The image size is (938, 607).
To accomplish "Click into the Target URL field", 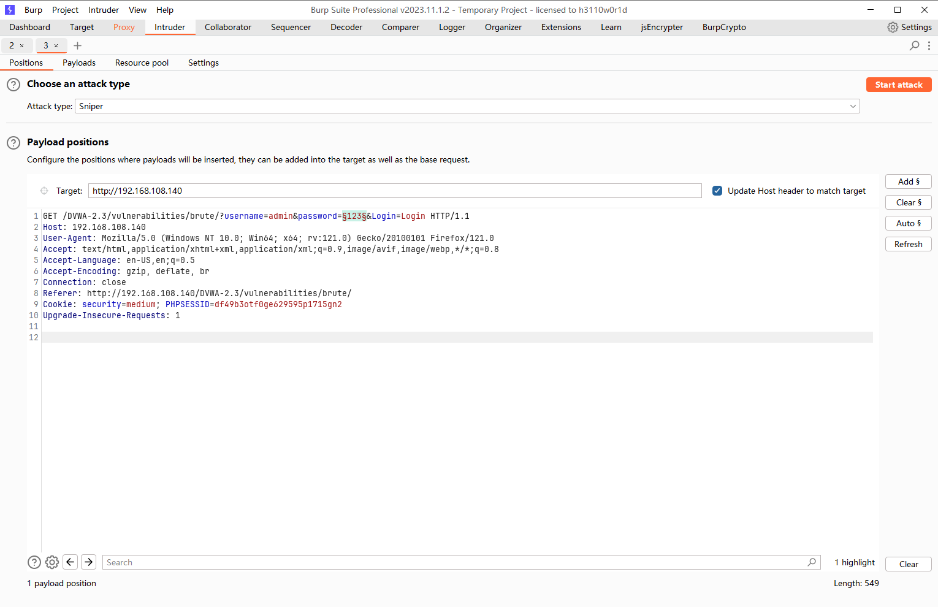I will click(395, 191).
